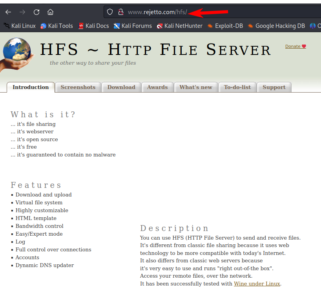Click the 'HTML template' feature item

[x=36, y=218]
